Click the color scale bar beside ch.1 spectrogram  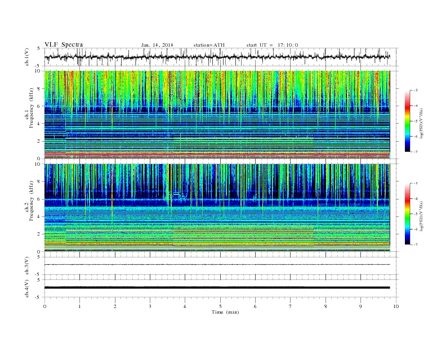point(408,121)
